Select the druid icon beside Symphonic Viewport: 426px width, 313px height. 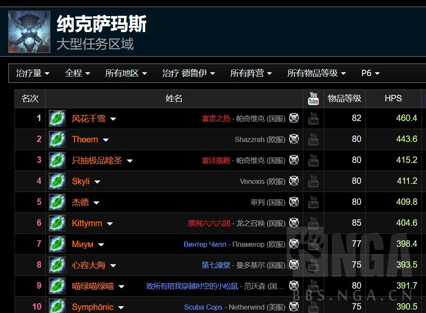pyautogui.click(x=56, y=307)
